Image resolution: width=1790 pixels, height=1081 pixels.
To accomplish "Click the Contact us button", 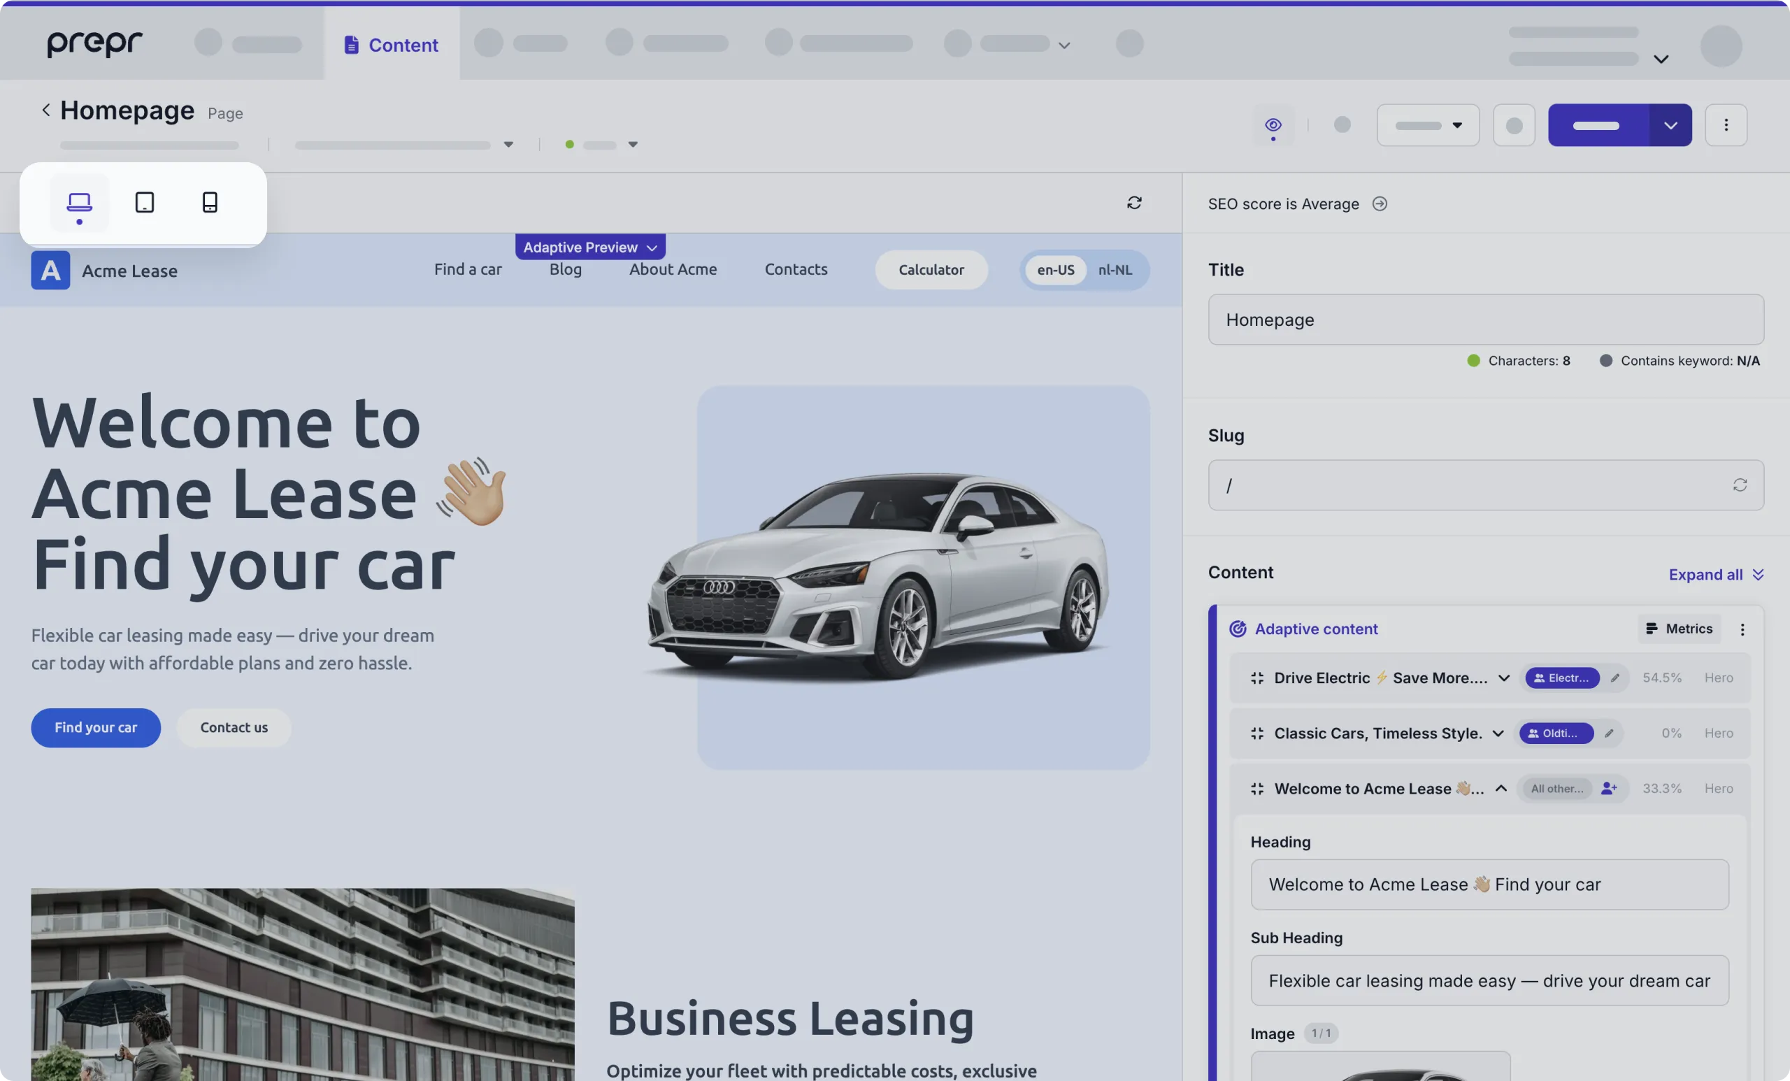I will pyautogui.click(x=234, y=728).
